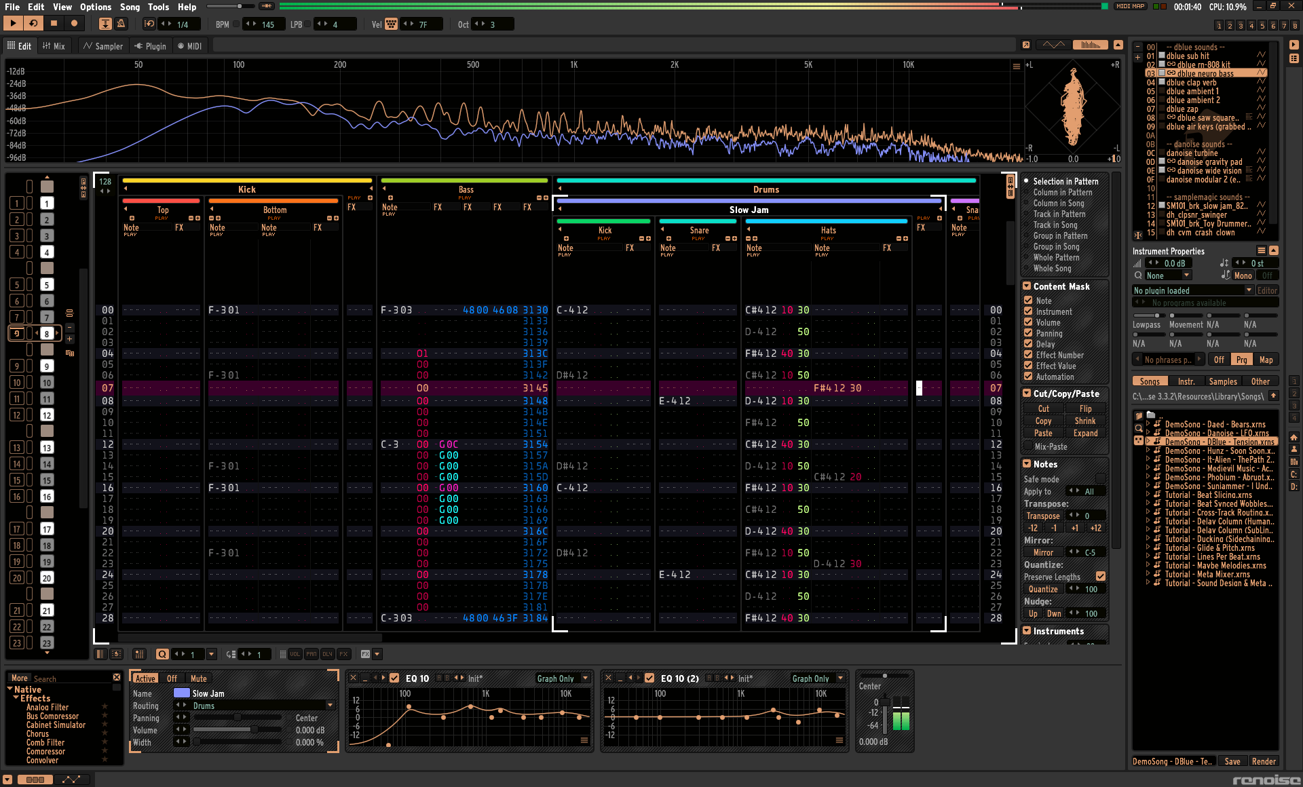Screen dimensions: 1303x787
Task: Collapse the Native effects tree
Action: pyautogui.click(x=10, y=689)
